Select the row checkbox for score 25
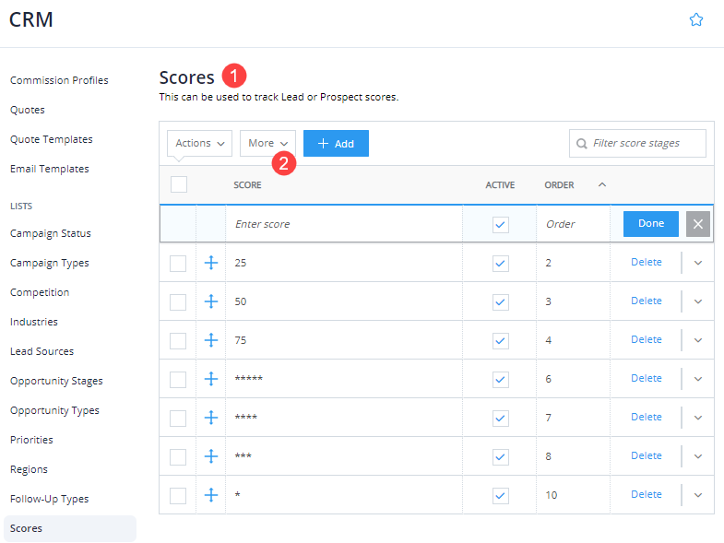This screenshot has height=543, width=724. coord(178,264)
